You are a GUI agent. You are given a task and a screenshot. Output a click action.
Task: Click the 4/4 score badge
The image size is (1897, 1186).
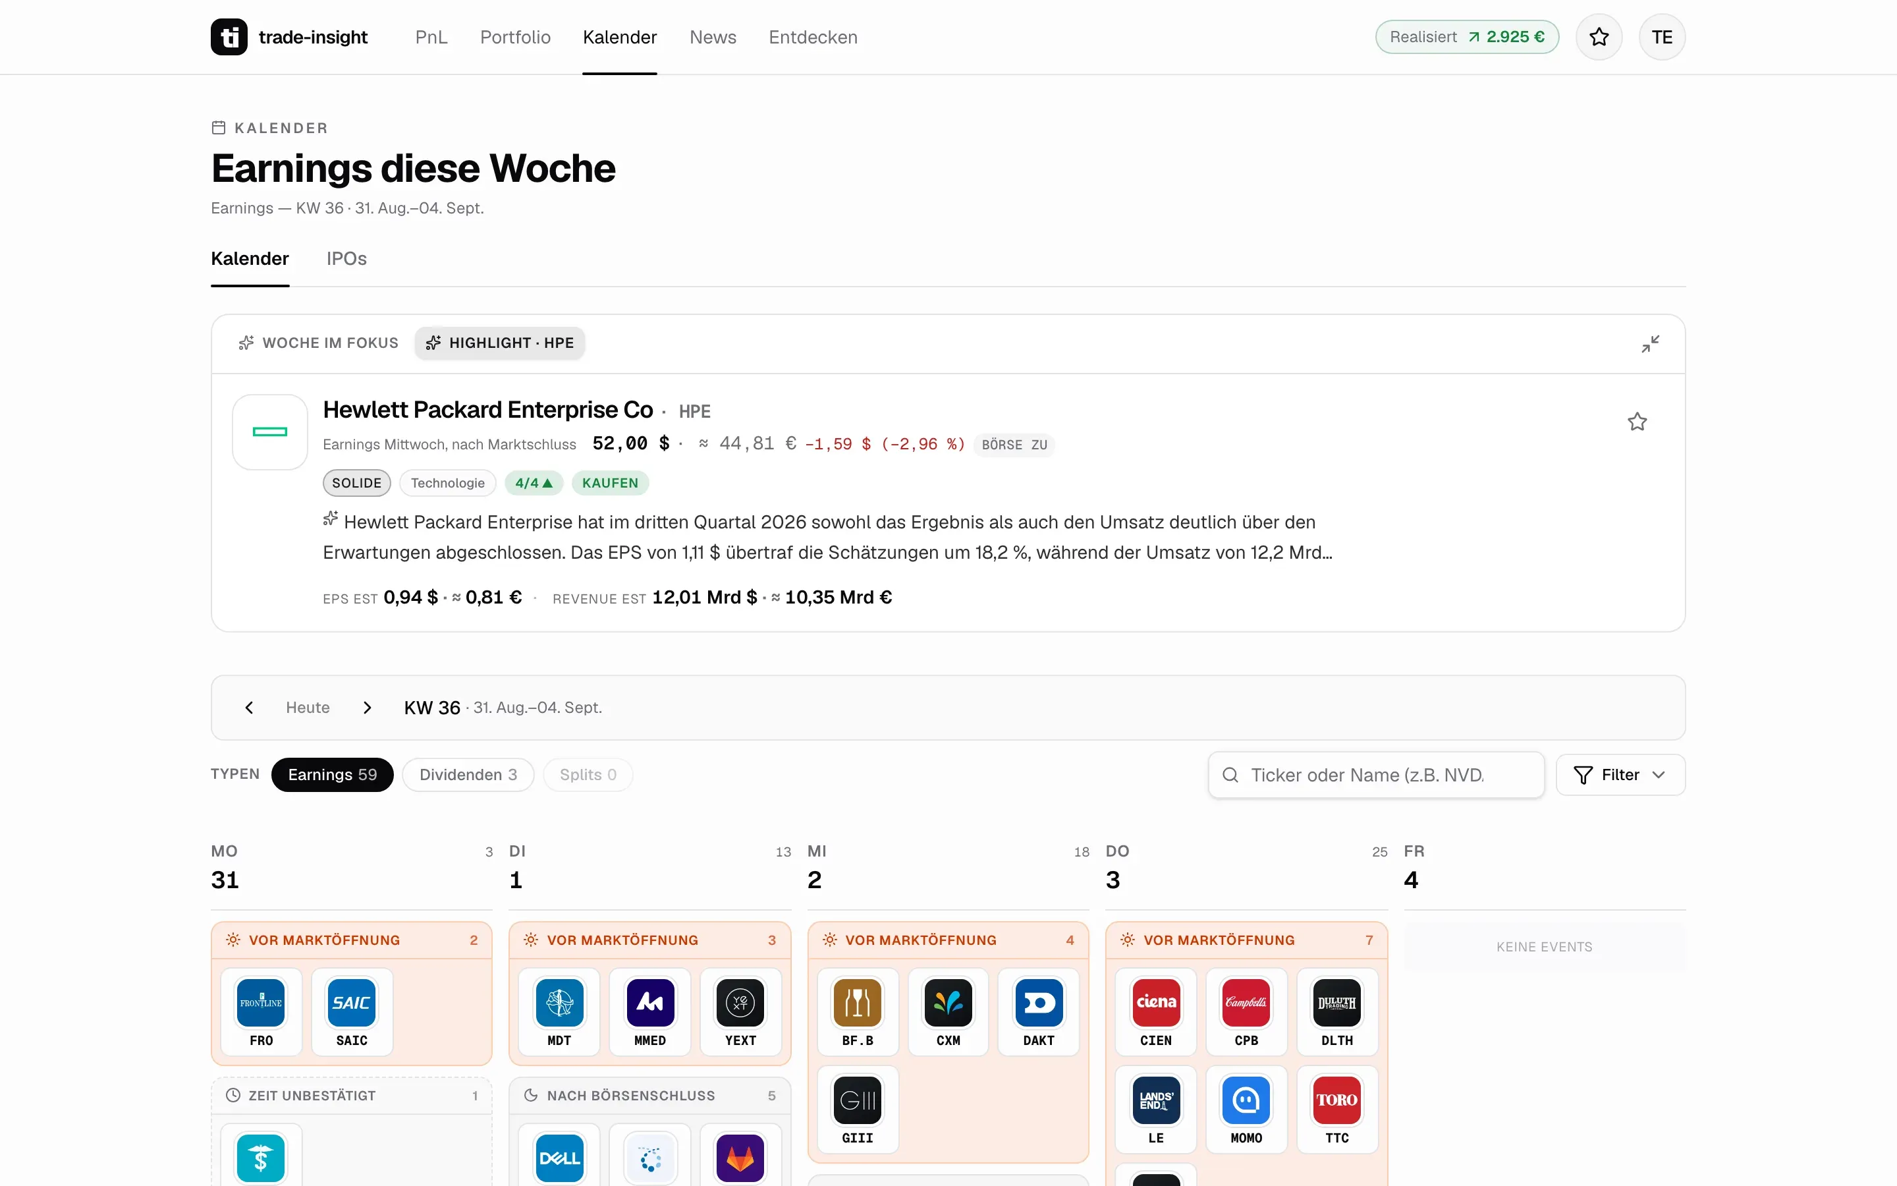click(x=534, y=483)
